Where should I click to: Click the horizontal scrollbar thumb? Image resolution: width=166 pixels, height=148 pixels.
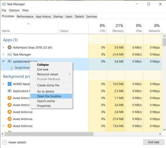point(49,134)
